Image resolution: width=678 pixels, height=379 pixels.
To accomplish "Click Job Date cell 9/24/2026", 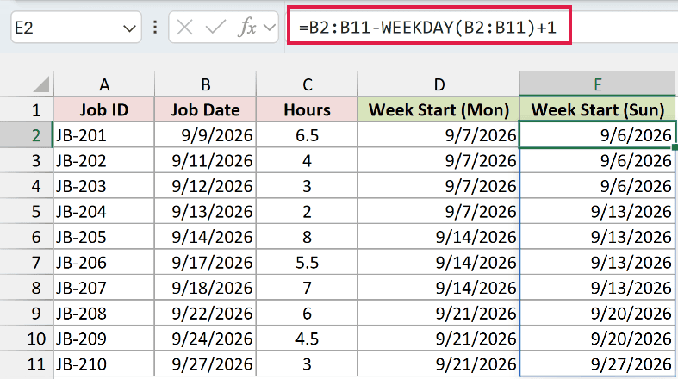I will coord(205,339).
